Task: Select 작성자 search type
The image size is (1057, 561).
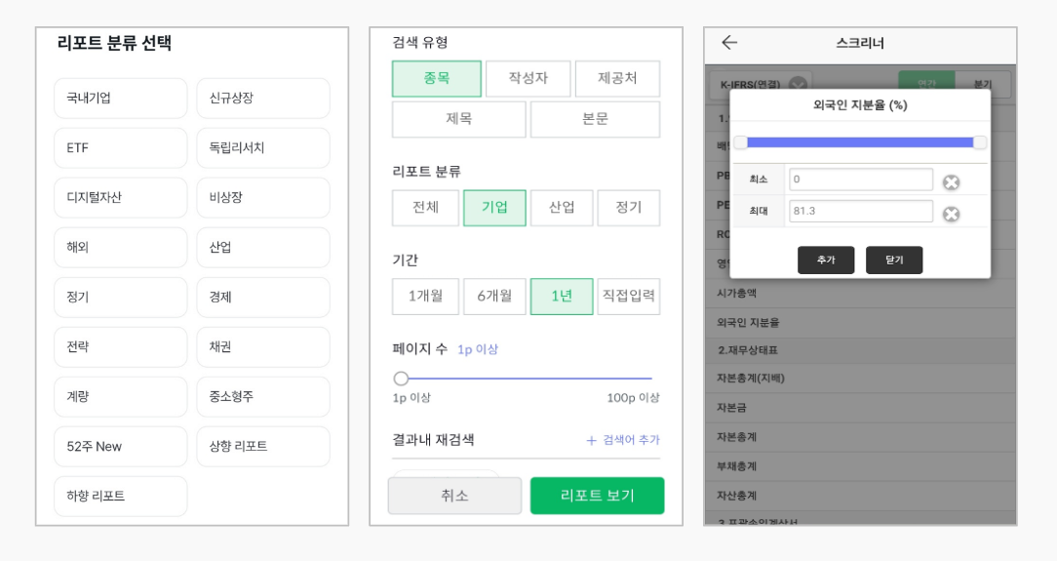Action: (528, 79)
